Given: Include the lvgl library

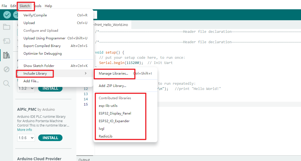Looking at the screenshot, I should (125, 128).
